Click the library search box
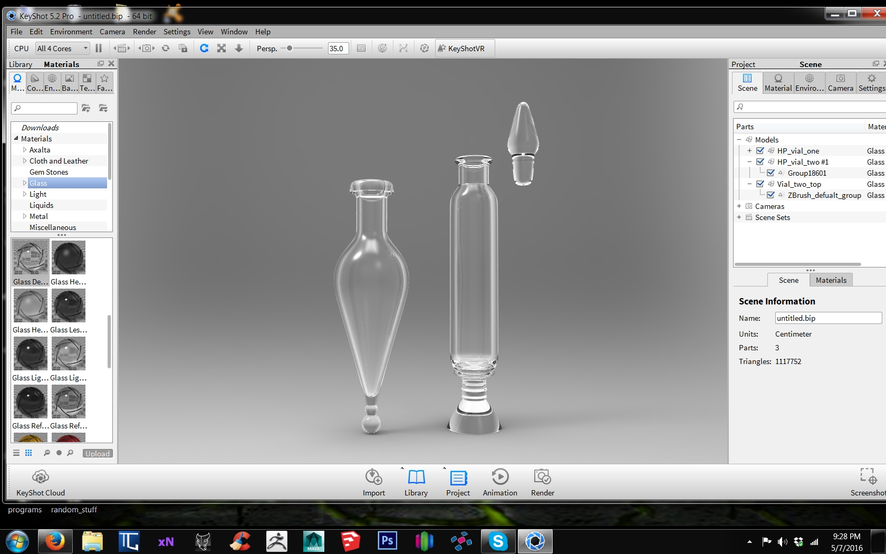This screenshot has height=554, width=886. tap(44, 108)
